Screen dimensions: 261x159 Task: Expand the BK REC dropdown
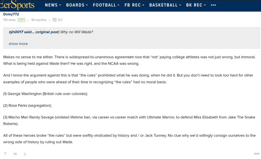(x=196, y=5)
